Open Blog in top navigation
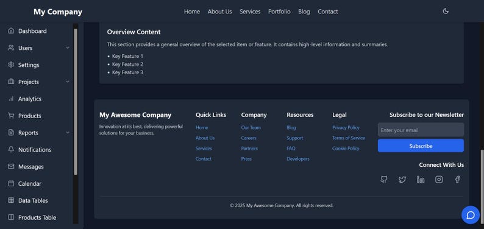 coord(304,12)
